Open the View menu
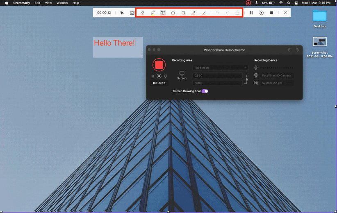This screenshot has height=213, width=337. coord(48,3)
